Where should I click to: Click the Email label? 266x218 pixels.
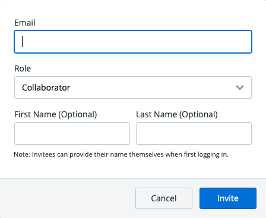coord(25,23)
